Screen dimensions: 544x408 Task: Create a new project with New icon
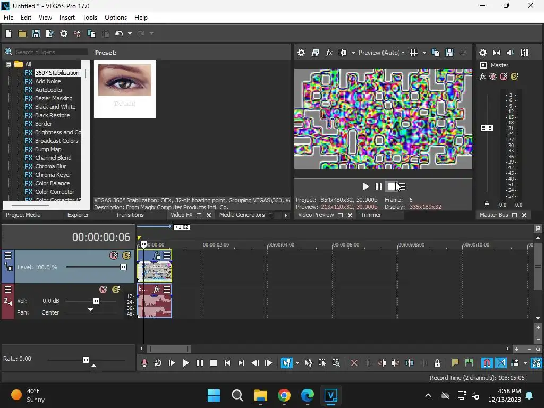(x=8, y=33)
